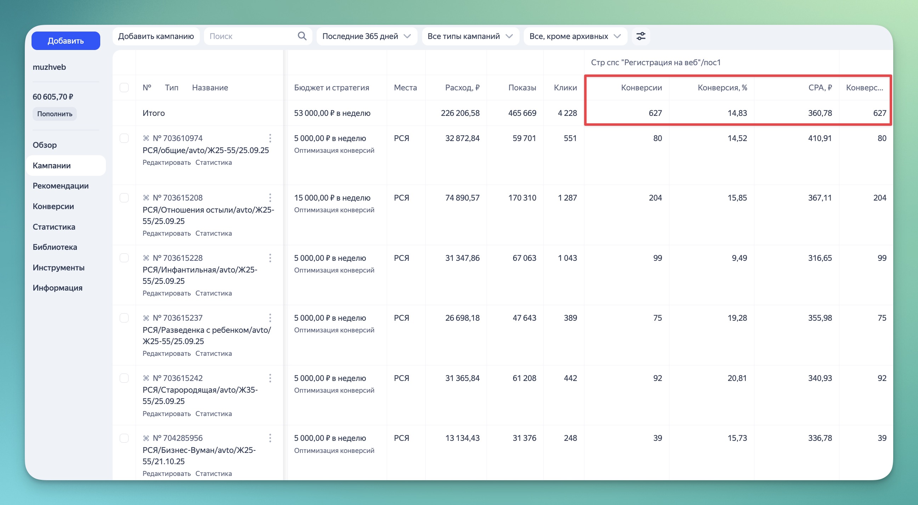Open the column settings sliders icon
918x505 pixels.
click(641, 36)
